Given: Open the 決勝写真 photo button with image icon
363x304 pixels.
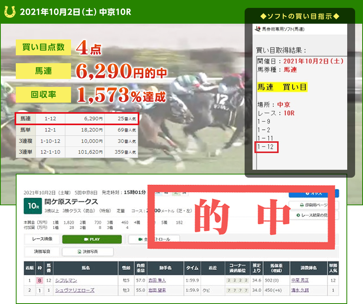Looking at the screenshot, I should 88,251.
